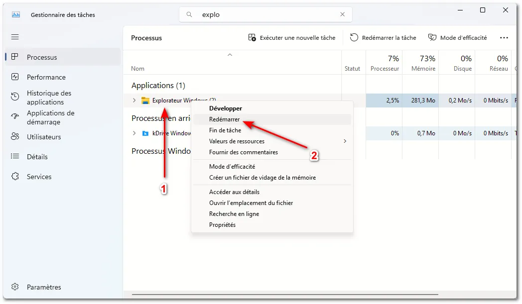
Task: Open the Services page
Action: [63, 177]
